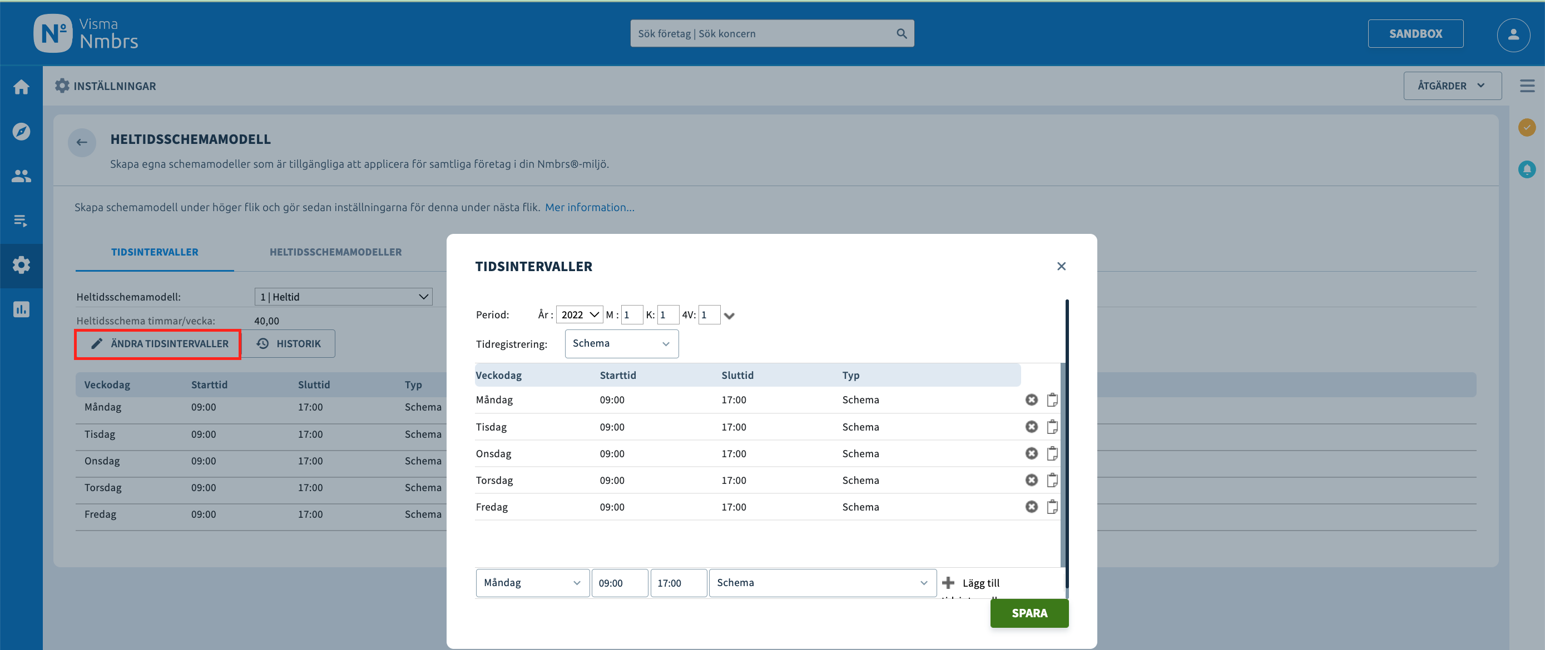
Task: Open the Måndag weekday dropdown
Action: tap(533, 583)
